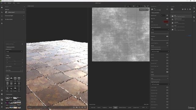Select the highlighted environment thumbnail
The image size is (196, 110).
coord(19,103)
